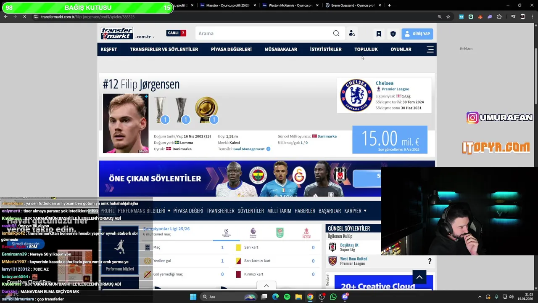Viewport: 538px width, 303px height.
Task: Open the hamburger menu icon
Action: pos(430,49)
